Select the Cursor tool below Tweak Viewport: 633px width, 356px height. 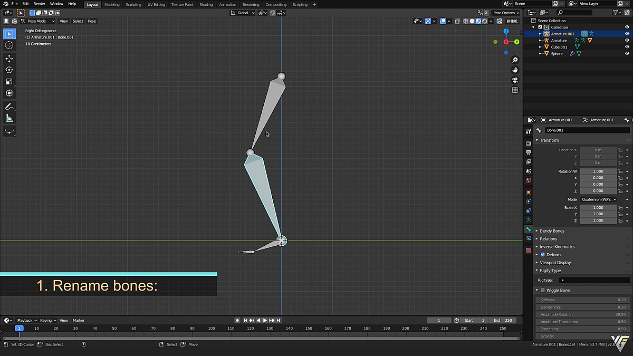point(9,45)
